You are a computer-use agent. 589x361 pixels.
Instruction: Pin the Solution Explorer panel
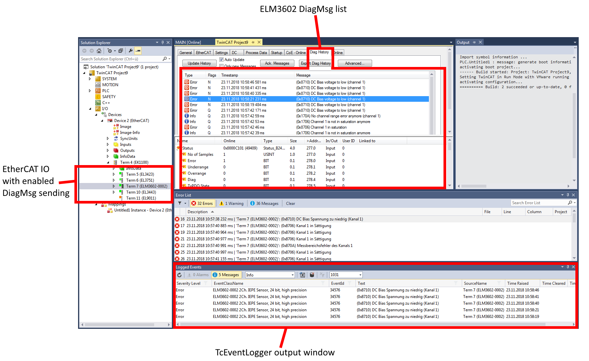tap(162, 42)
